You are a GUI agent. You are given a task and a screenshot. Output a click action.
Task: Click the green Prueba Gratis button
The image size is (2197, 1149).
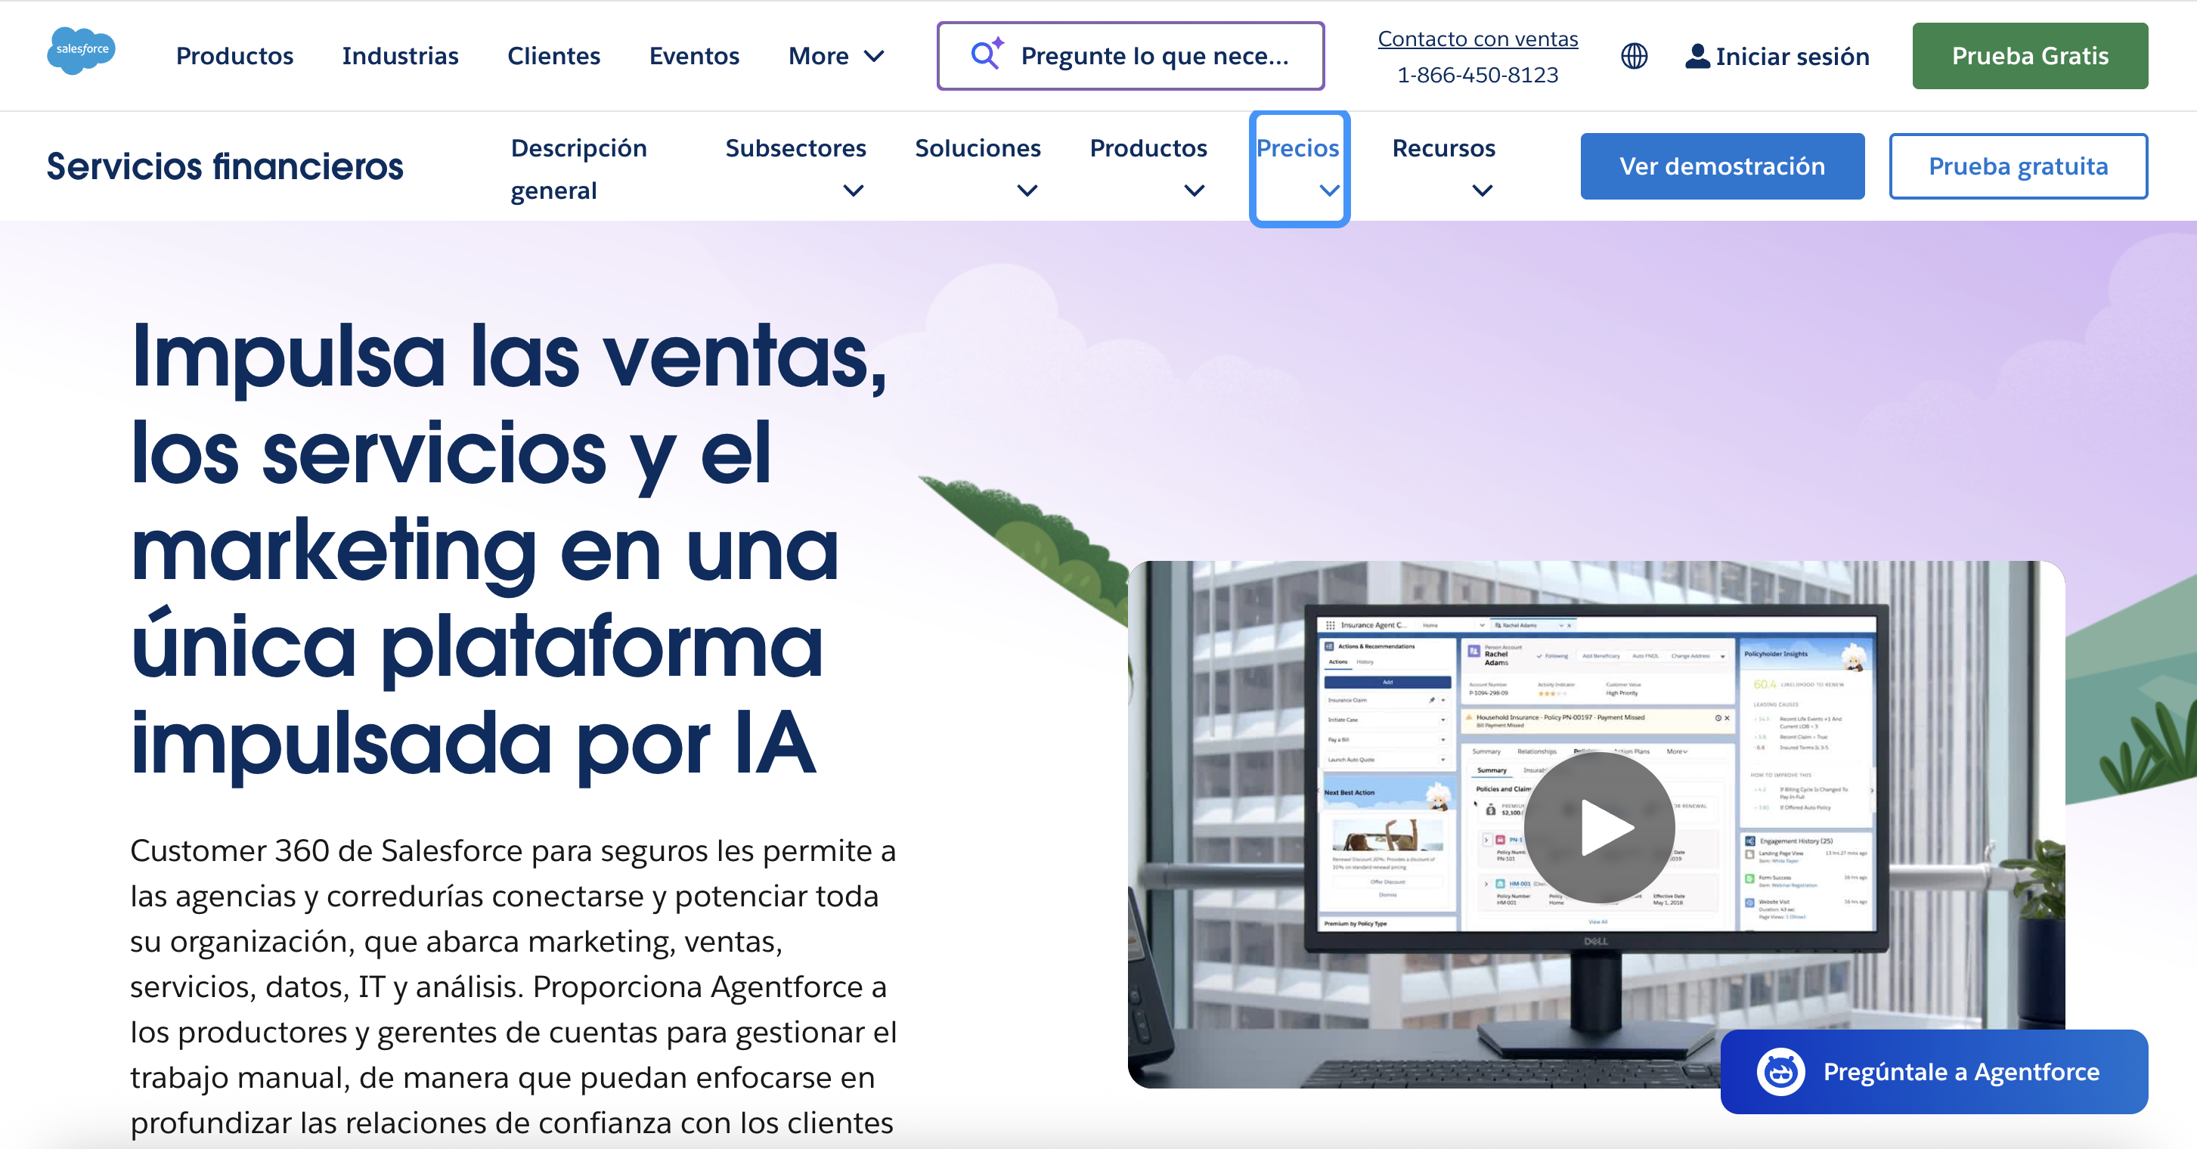pos(2030,56)
